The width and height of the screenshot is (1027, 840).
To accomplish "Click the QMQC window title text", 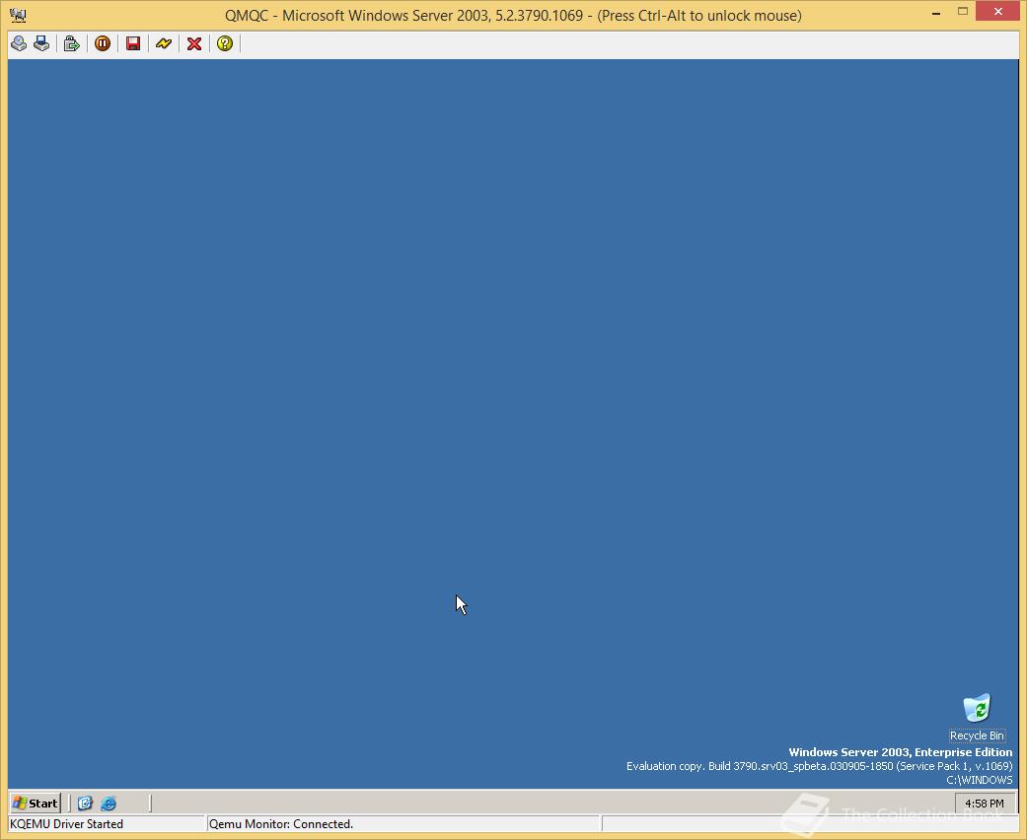I will [513, 15].
